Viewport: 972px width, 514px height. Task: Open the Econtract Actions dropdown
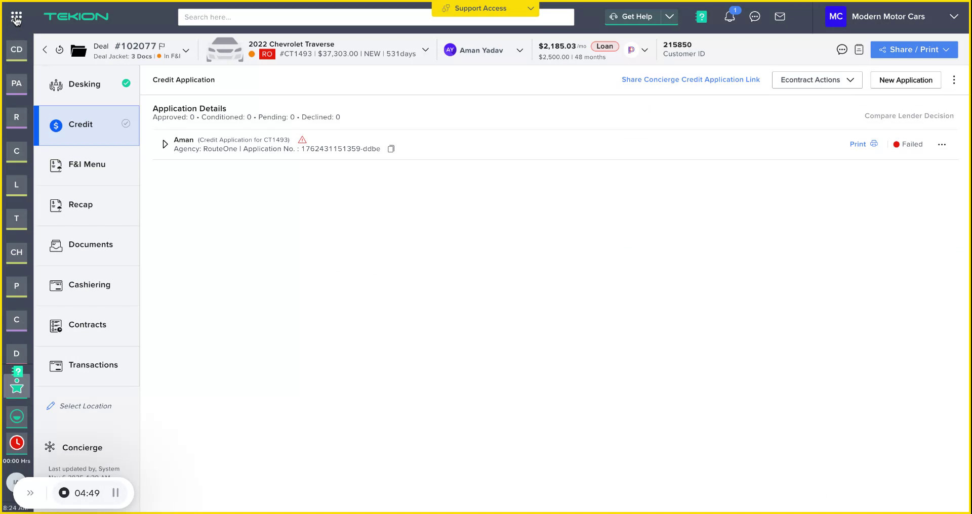click(817, 79)
